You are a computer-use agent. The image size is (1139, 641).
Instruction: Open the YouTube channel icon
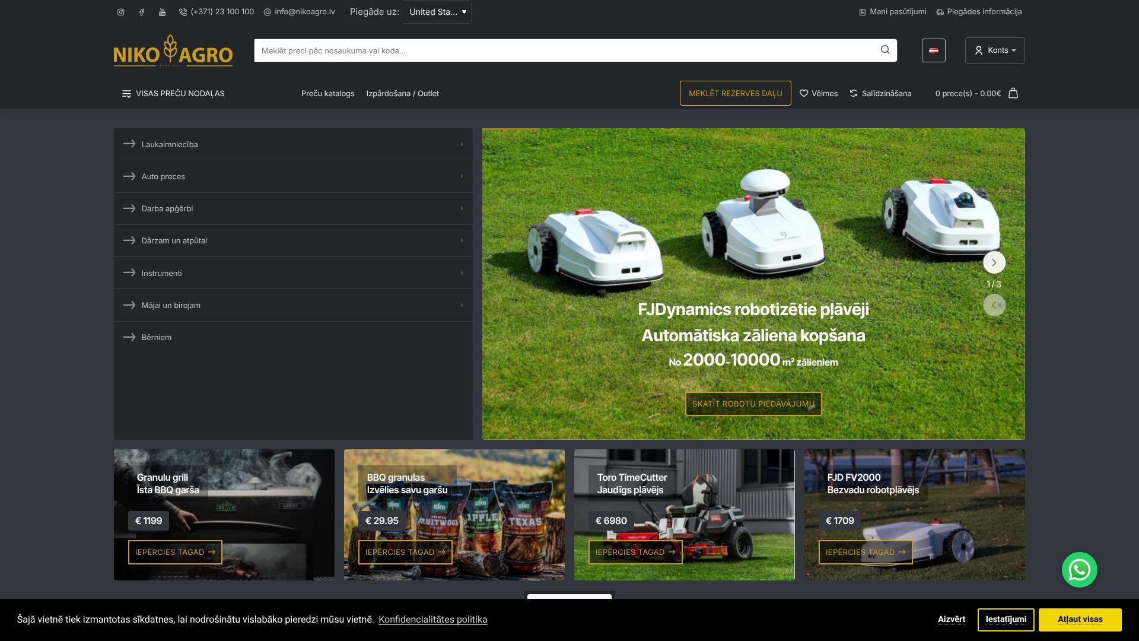tap(162, 12)
